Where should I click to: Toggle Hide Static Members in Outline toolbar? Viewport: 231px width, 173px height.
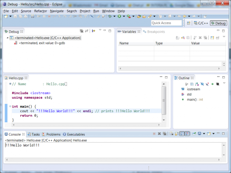click(x=207, y=84)
